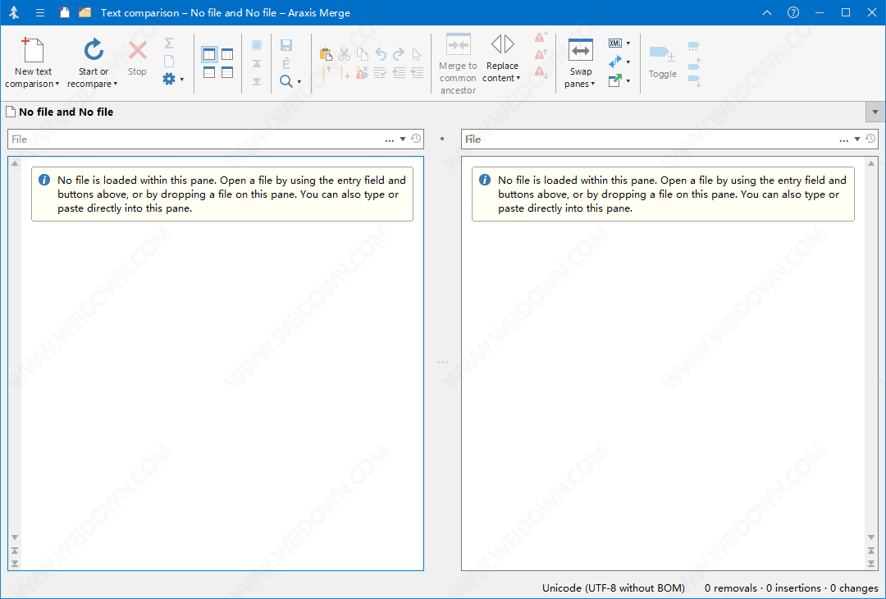Click the next change down-arrow icon

(344, 71)
